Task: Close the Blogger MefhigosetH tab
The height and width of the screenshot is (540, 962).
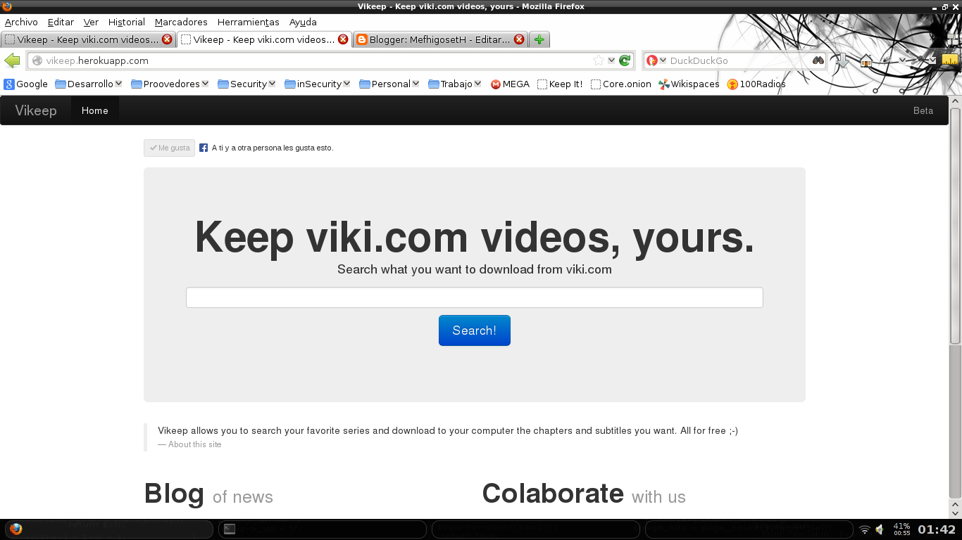Action: pyautogui.click(x=519, y=39)
